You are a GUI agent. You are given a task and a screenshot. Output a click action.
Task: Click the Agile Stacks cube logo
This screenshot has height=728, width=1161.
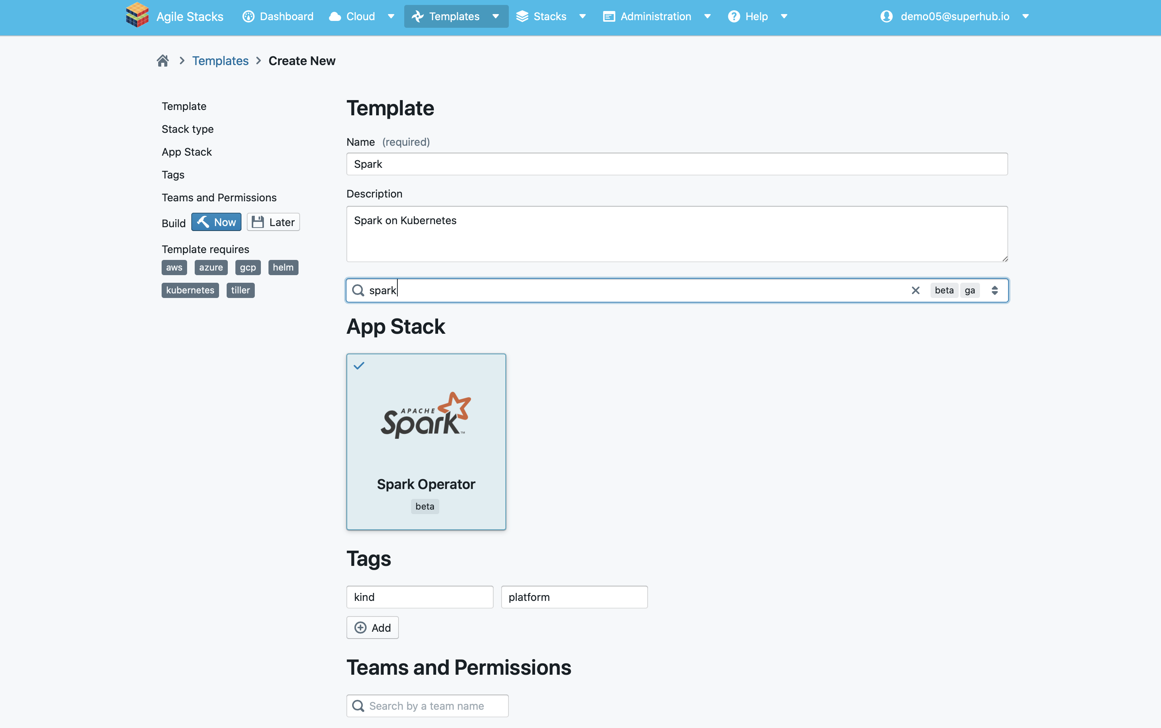click(x=137, y=15)
